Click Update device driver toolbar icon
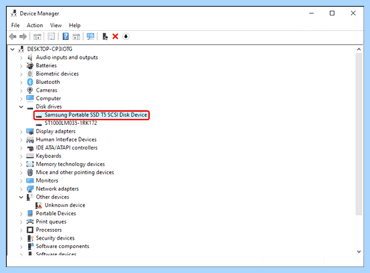The width and height of the screenshot is (370, 273). [x=105, y=36]
